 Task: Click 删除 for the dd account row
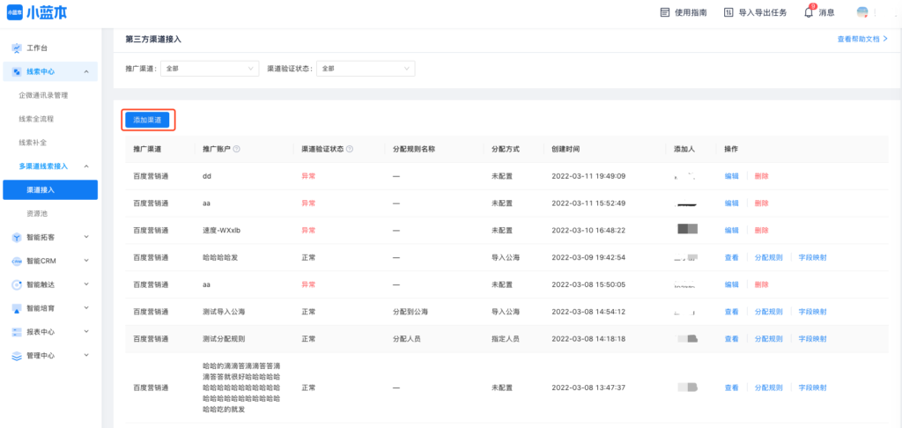point(762,176)
